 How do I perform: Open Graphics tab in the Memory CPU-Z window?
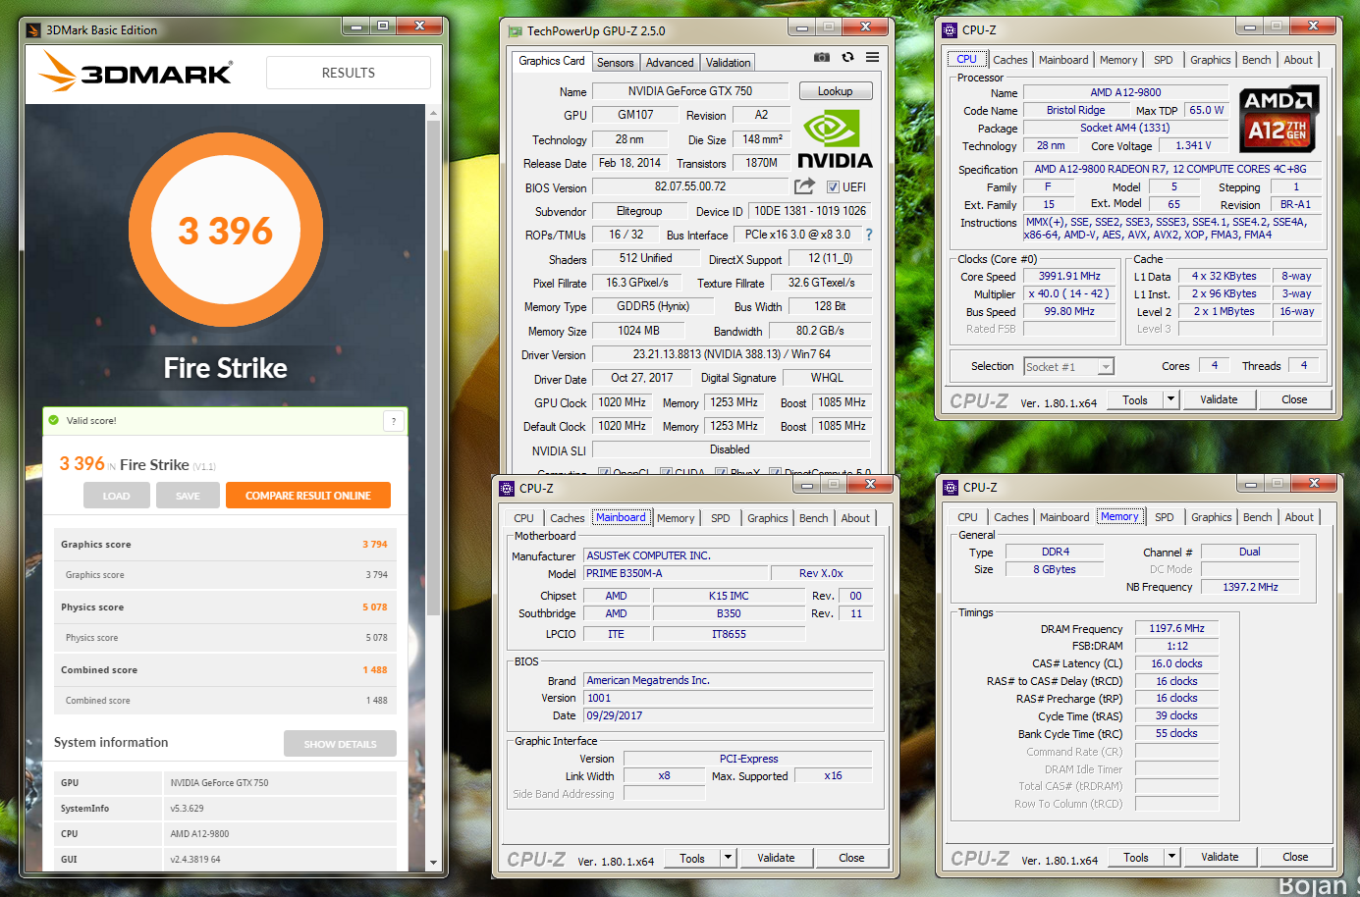click(x=1211, y=517)
